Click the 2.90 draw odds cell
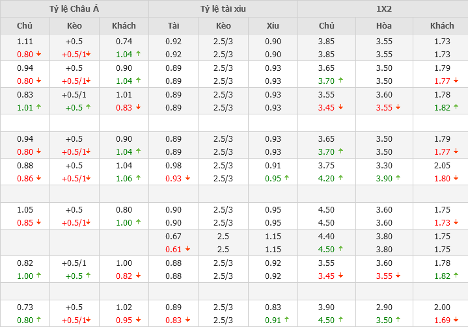Screen dimensions: 468x327 [384, 307]
